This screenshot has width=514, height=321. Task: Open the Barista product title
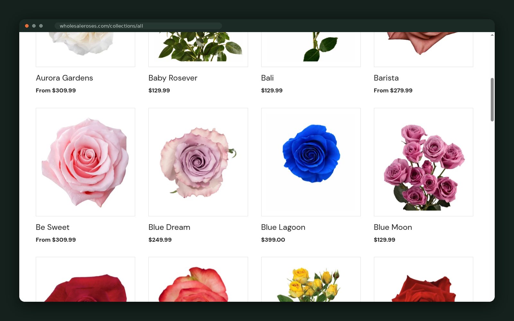point(386,78)
